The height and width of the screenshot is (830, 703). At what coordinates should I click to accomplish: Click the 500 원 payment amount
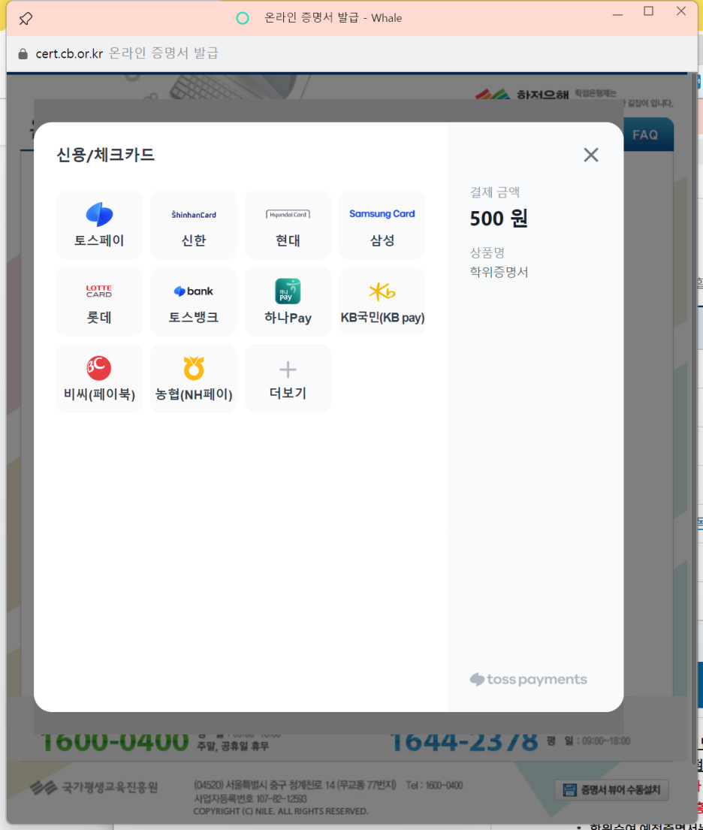[x=499, y=218]
